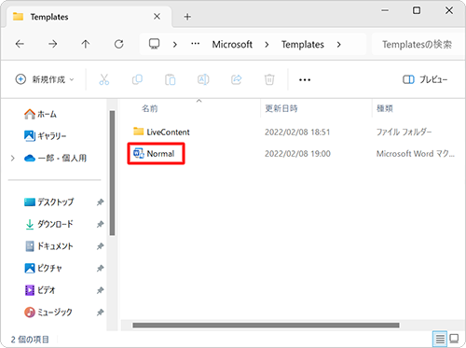Screen dimensions: 466x348
Task: Sort by the 名前 column header
Action: tap(150, 108)
